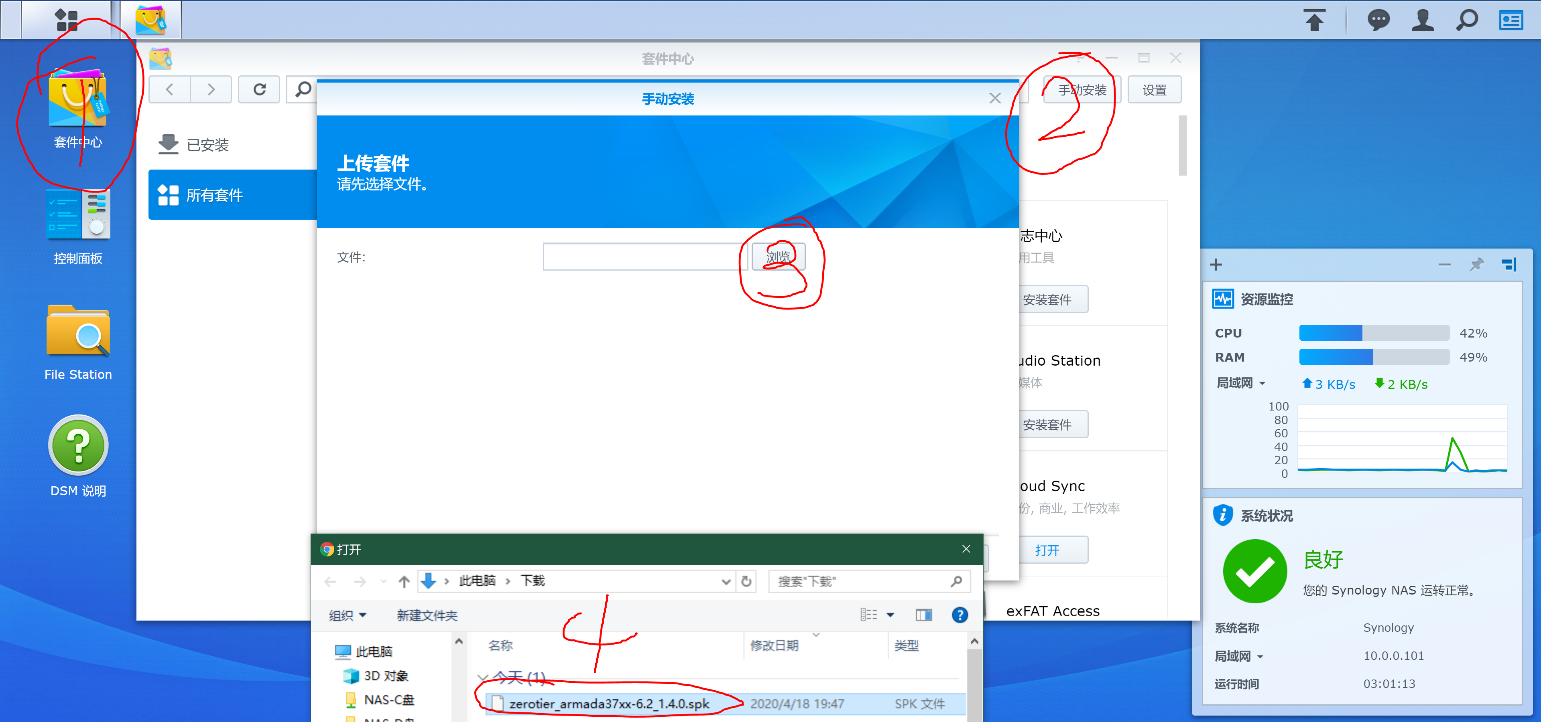Go forward in Package Center

(211, 90)
